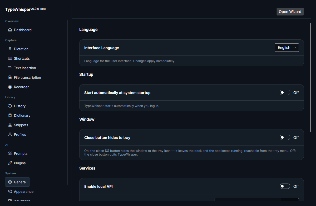Click the Library sidebar group label

10,97
